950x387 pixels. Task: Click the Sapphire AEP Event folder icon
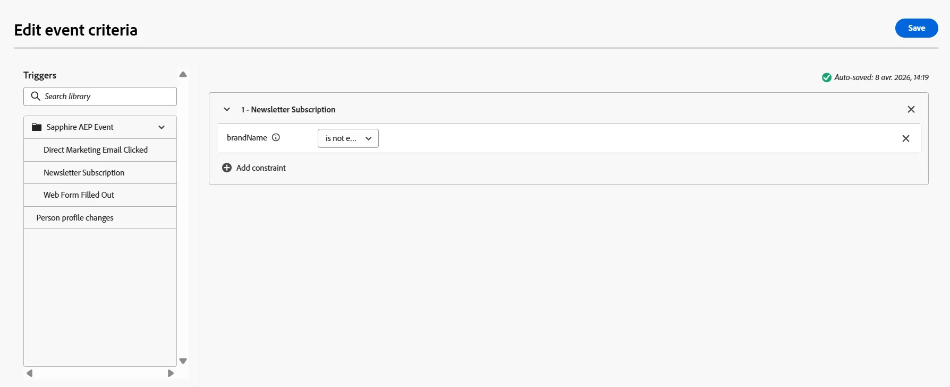(x=37, y=127)
